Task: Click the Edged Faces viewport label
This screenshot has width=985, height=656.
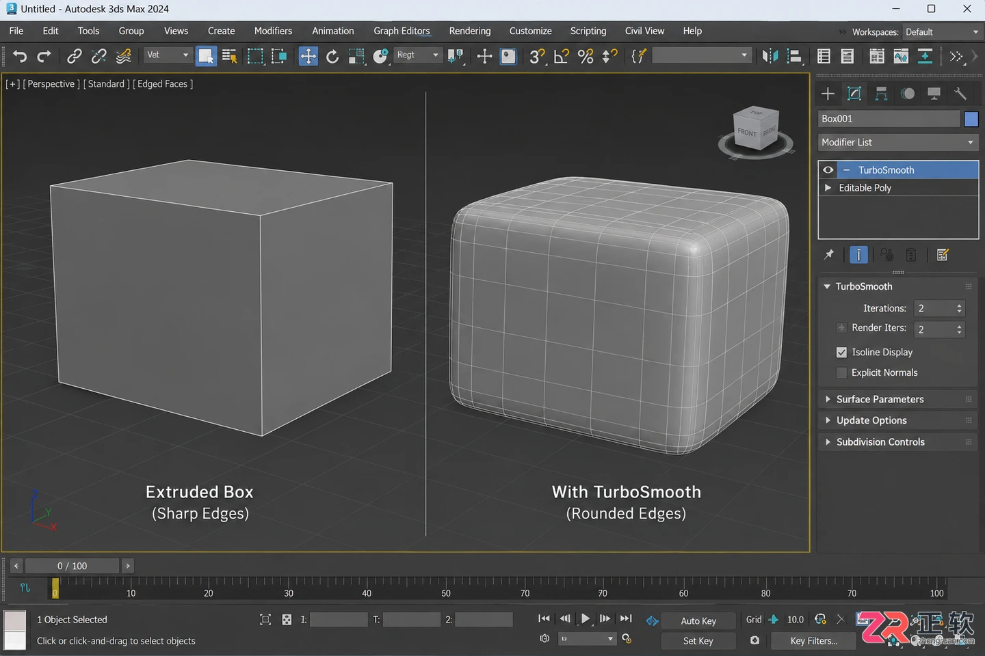Action: click(162, 84)
